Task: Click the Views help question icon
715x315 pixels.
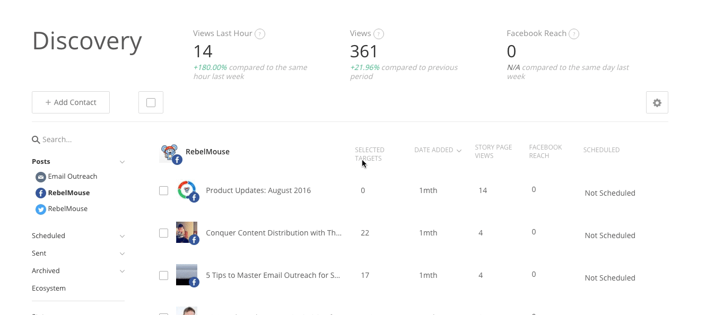Action: tap(379, 34)
